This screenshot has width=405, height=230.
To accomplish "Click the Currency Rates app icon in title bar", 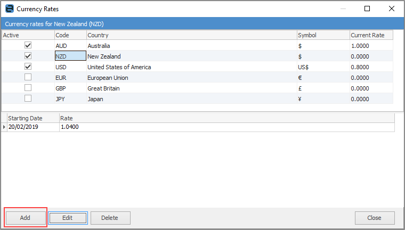I will pos(10,9).
